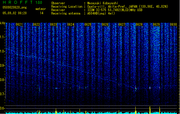180x114 pixels.
Task: Click the 'Receiving antenna' label
Action: (x=66, y=13)
